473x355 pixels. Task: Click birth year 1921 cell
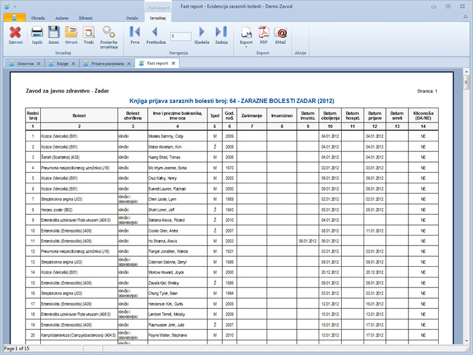[229, 251]
